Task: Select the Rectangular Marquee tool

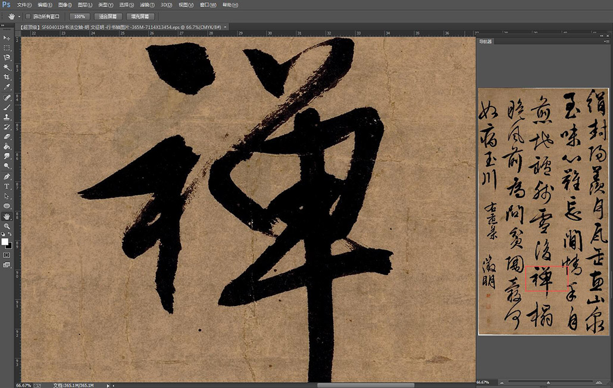Action: click(7, 48)
